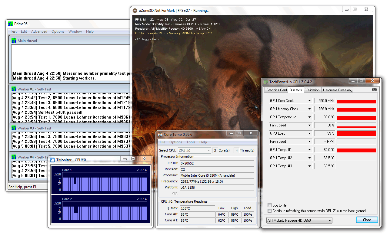Click the Close button in GPU-Z
Image resolution: width=390 pixels, height=235 pixels.
point(367,220)
